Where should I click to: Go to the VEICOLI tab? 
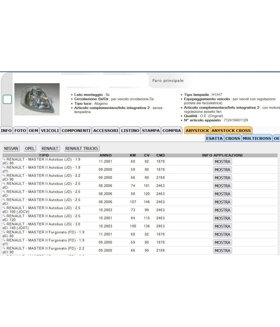click(50, 130)
